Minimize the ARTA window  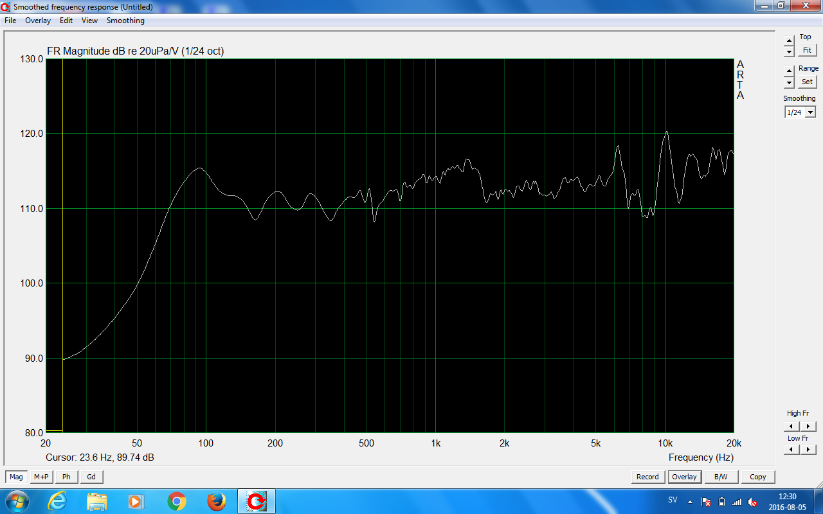coord(764,6)
